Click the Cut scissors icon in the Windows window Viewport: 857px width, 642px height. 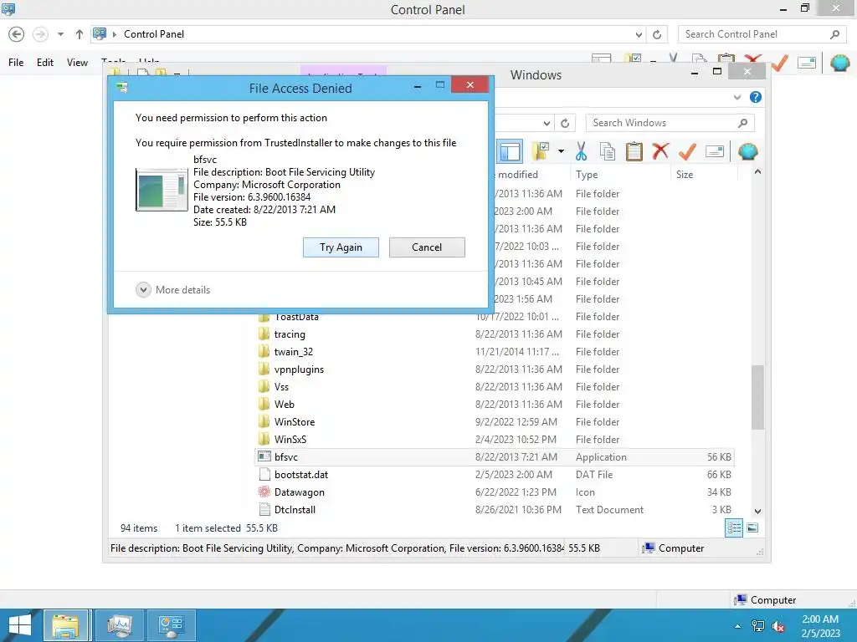tap(581, 151)
